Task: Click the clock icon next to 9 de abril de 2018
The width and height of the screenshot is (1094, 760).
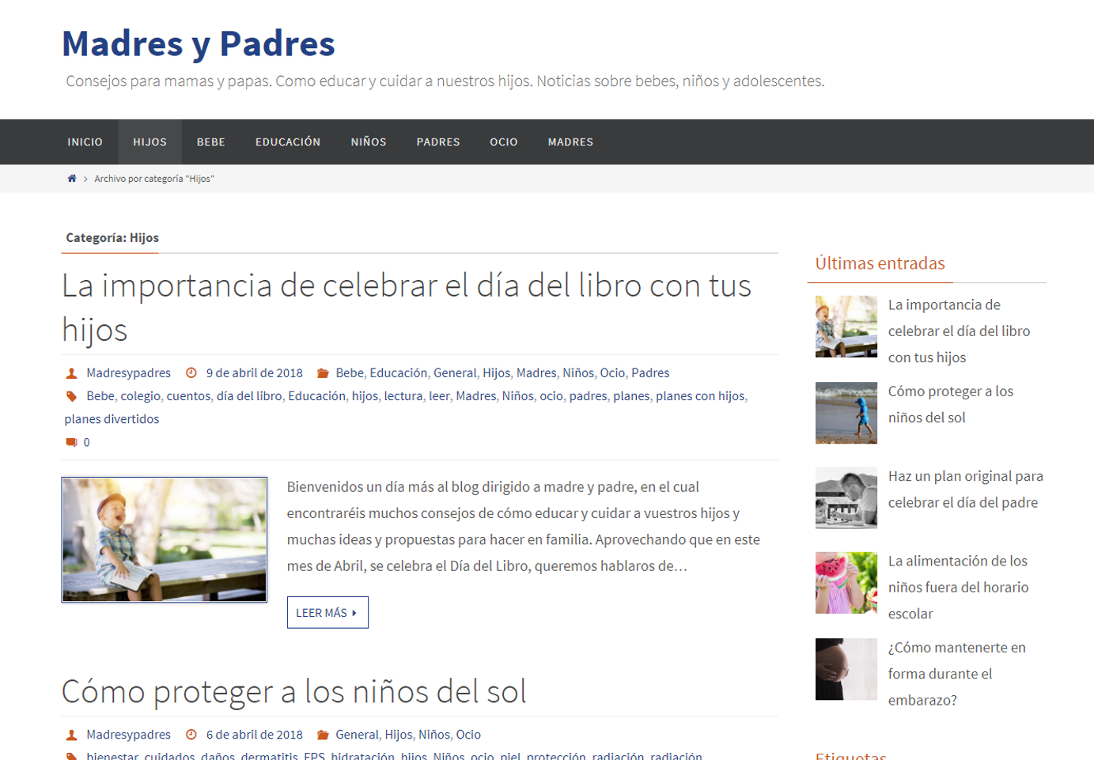Action: 191,373
